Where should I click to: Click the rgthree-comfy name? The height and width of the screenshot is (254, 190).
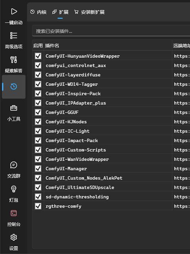coord(63,206)
